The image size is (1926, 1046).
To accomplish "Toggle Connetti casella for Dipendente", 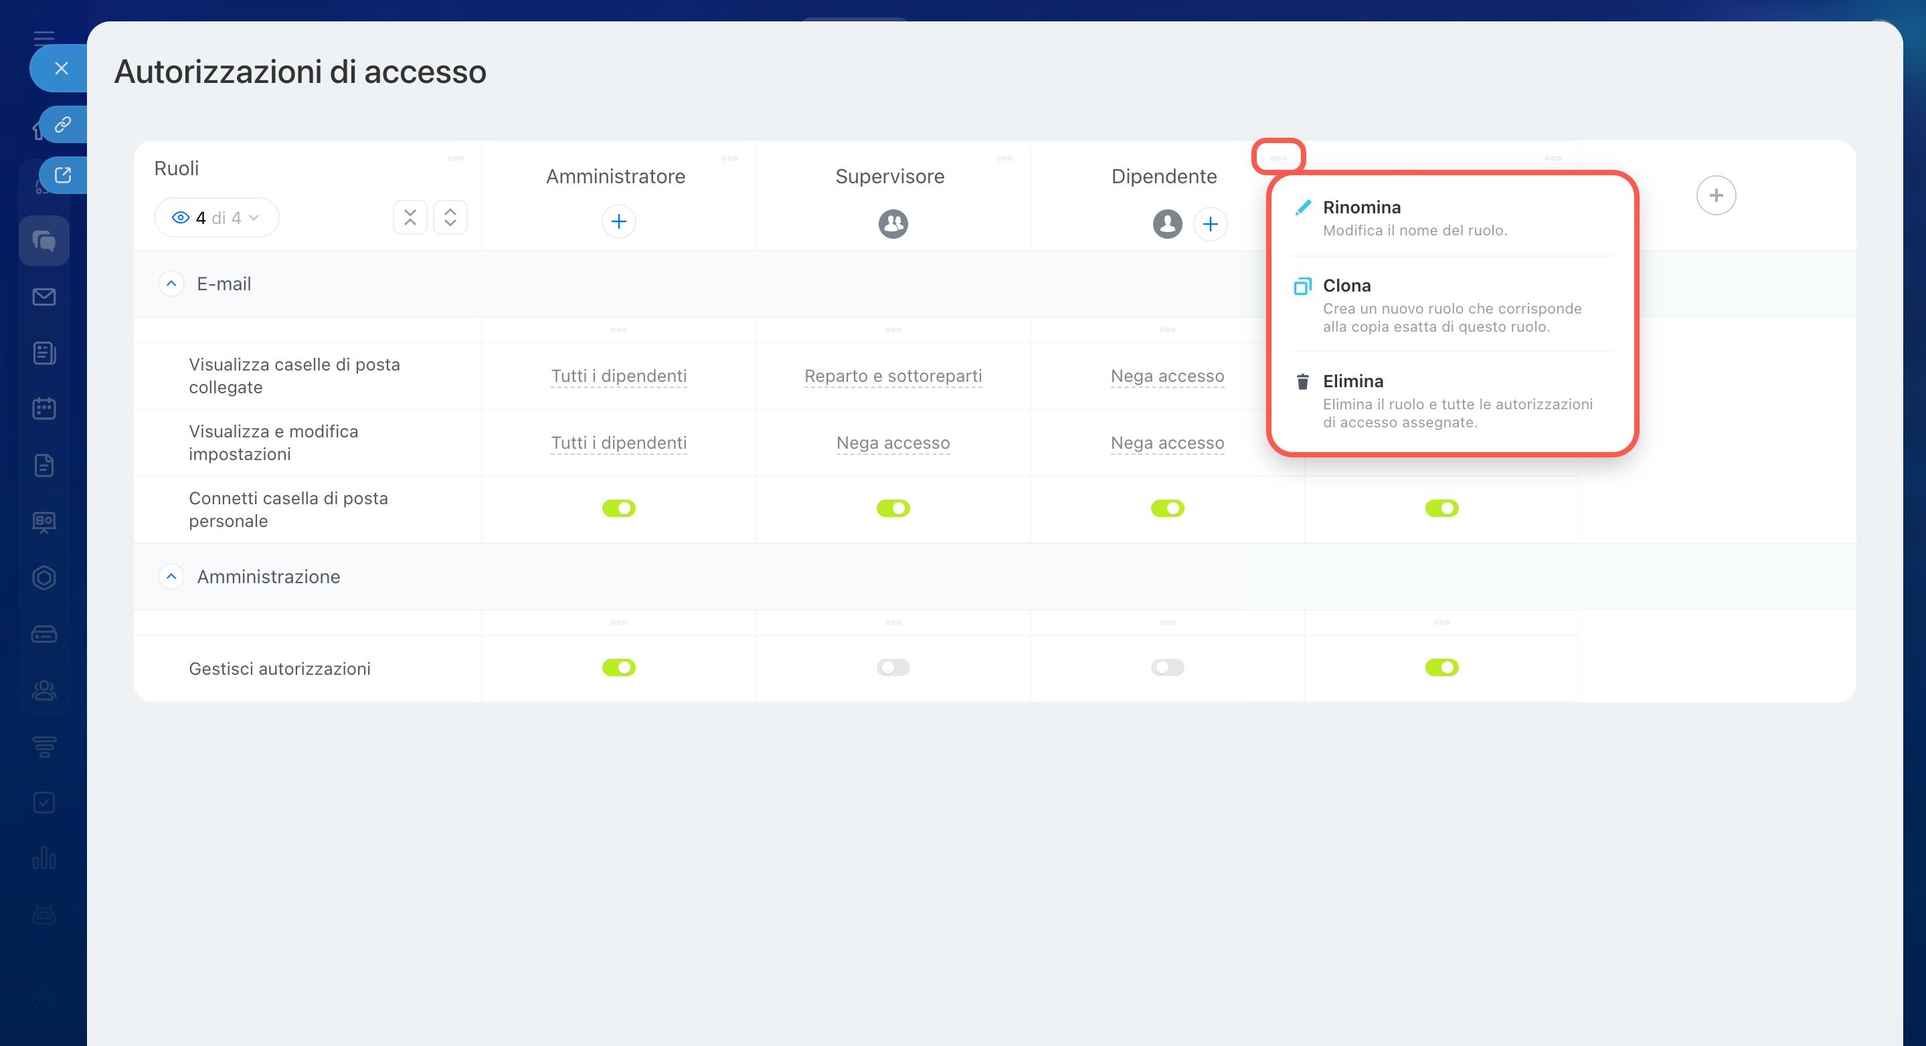I will point(1167,508).
